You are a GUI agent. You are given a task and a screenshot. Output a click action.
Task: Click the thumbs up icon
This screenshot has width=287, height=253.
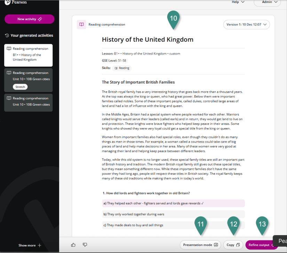pyautogui.click(x=73, y=245)
